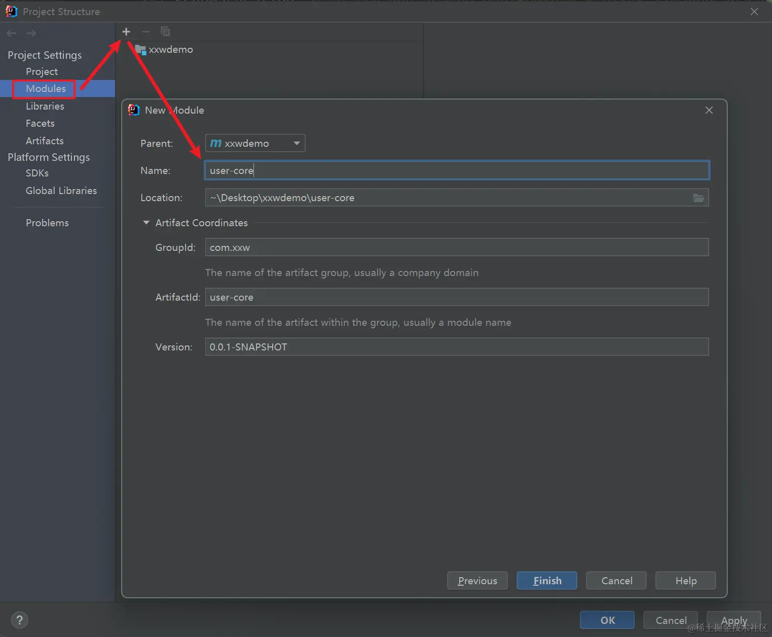The width and height of the screenshot is (772, 637).
Task: Open SDKs under Platform Settings
Action: (x=37, y=173)
